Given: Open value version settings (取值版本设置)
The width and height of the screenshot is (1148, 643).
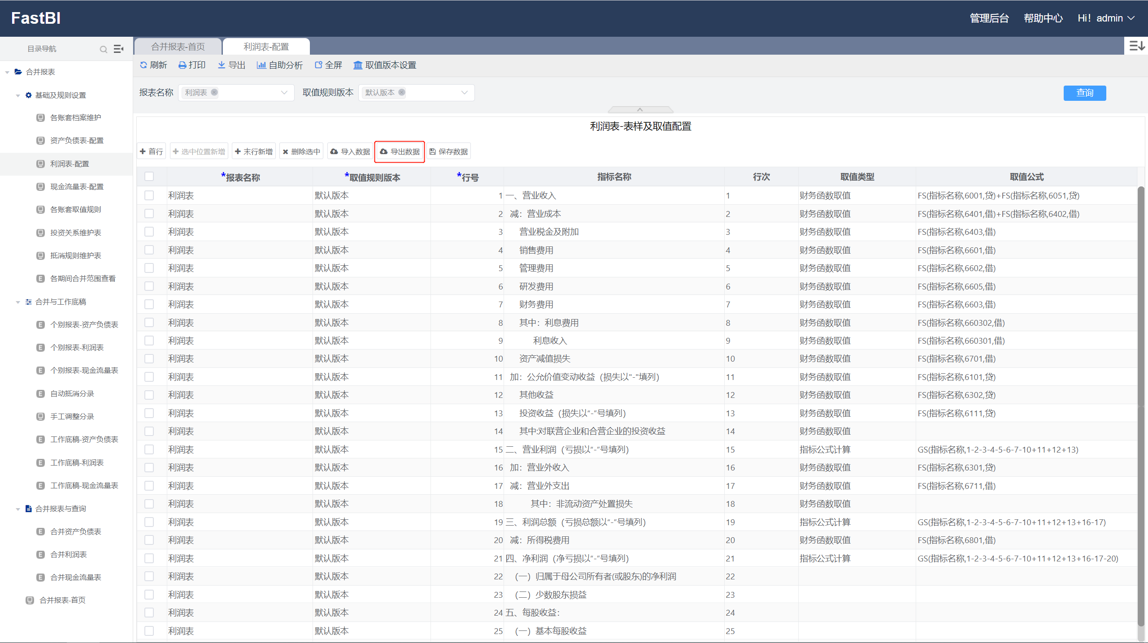Looking at the screenshot, I should coord(385,65).
